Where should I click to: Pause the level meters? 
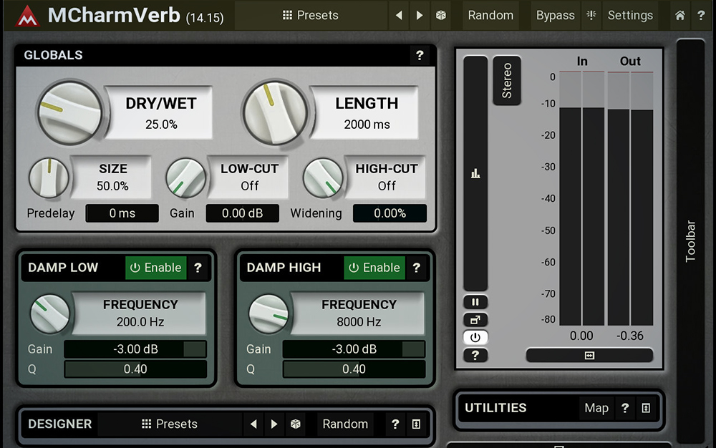click(476, 301)
